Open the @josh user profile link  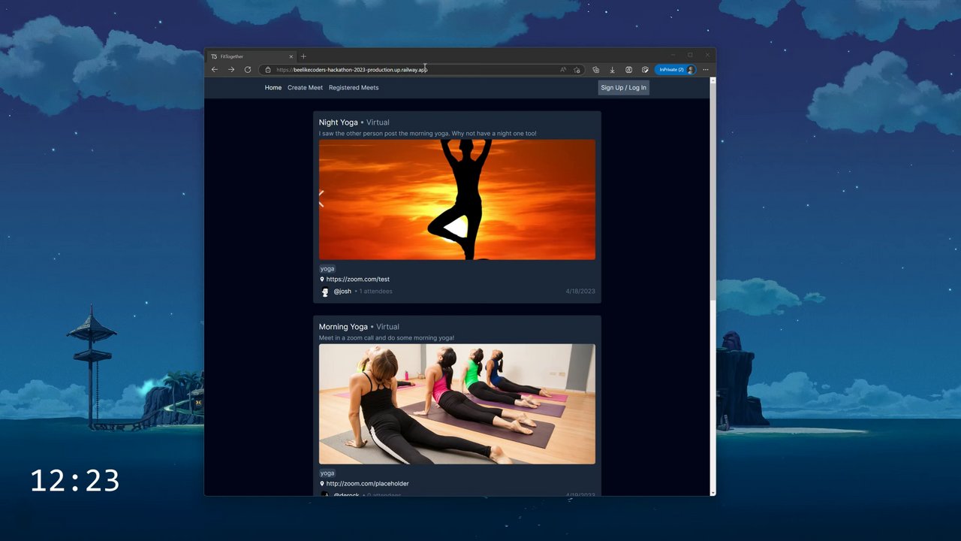pos(342,292)
